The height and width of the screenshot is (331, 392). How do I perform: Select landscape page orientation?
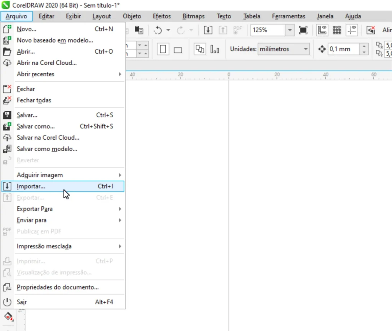pos(178,50)
